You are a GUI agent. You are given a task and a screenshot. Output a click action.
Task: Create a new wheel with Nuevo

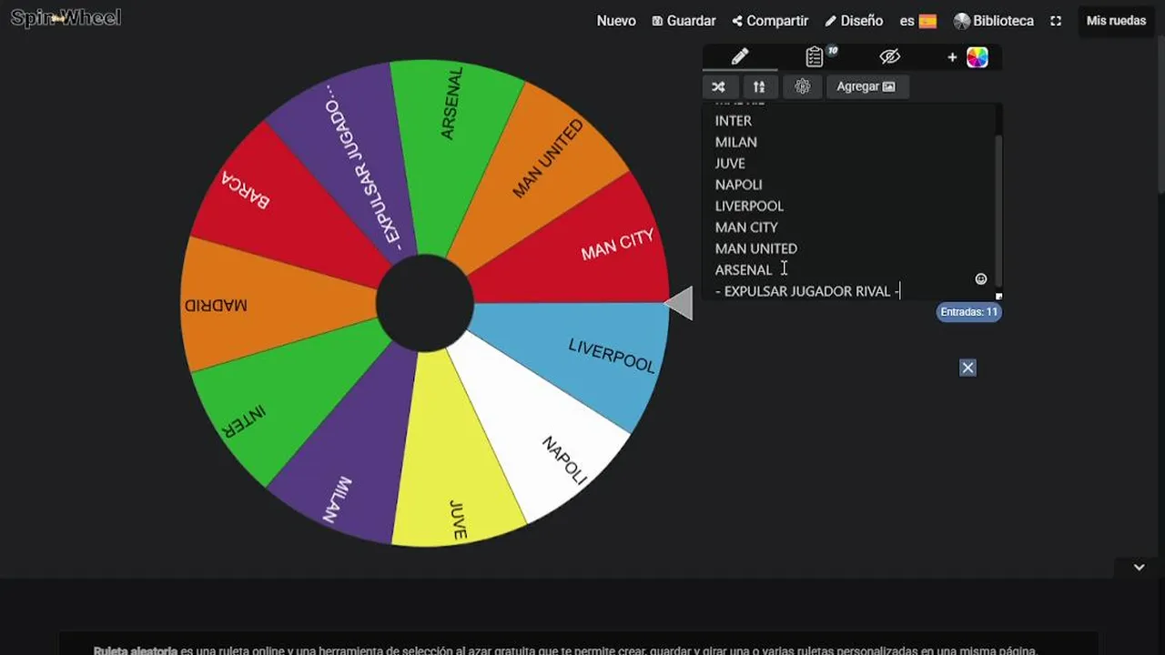616,20
